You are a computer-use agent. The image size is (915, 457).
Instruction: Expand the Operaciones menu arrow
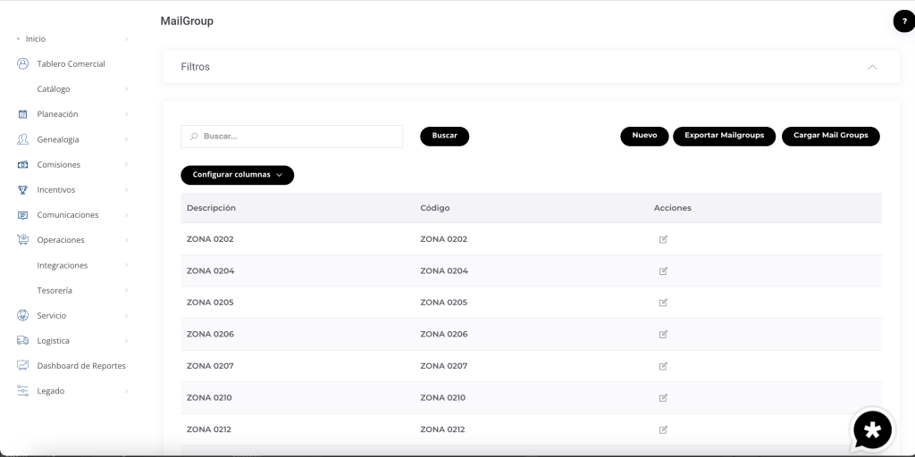coord(126,240)
